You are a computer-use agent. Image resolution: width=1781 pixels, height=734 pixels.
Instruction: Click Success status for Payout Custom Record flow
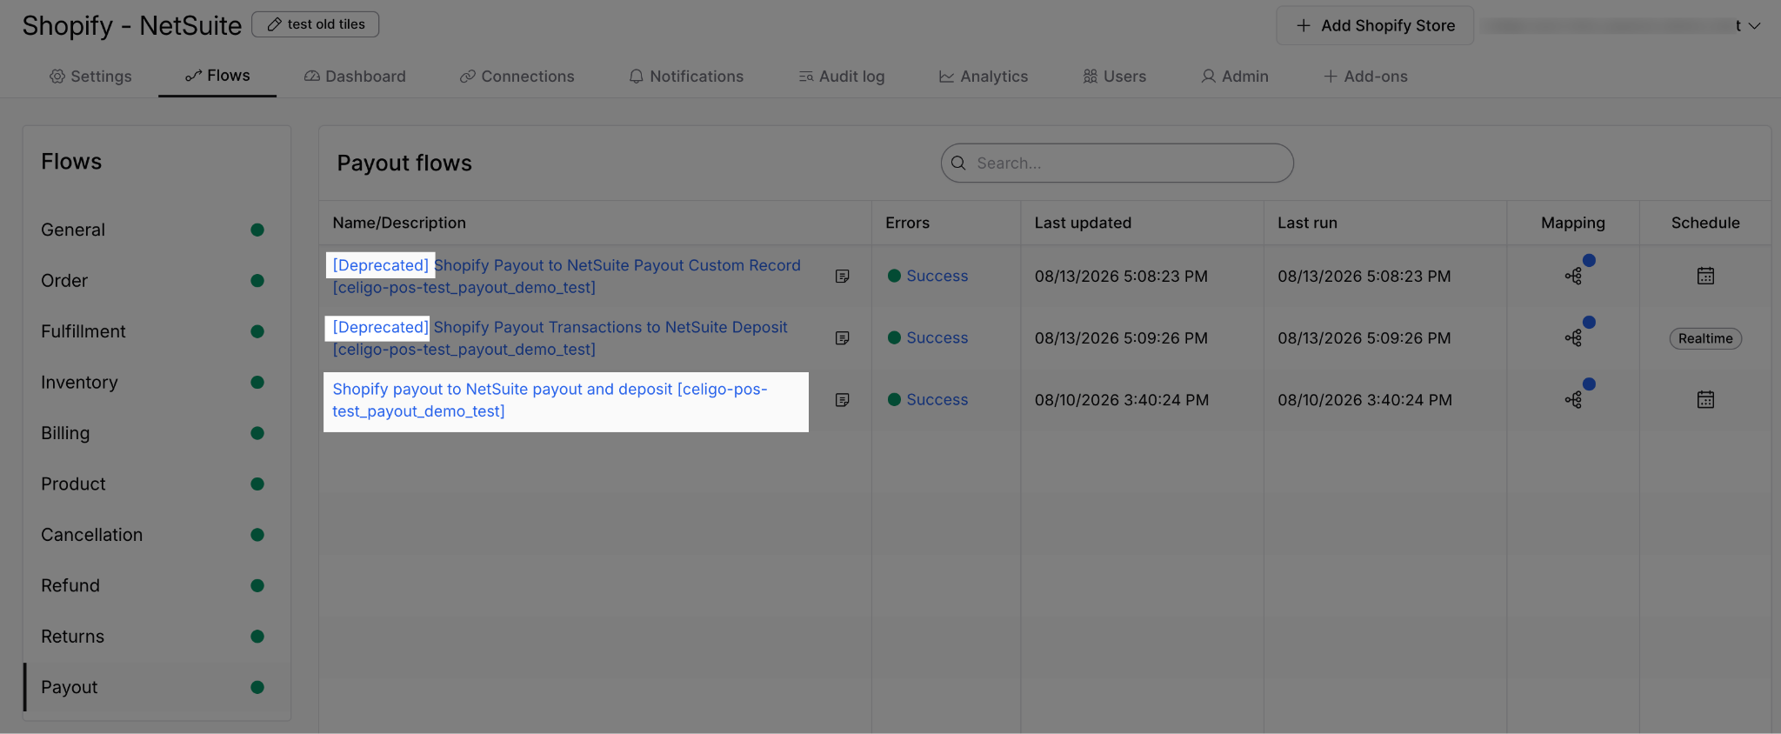(928, 276)
